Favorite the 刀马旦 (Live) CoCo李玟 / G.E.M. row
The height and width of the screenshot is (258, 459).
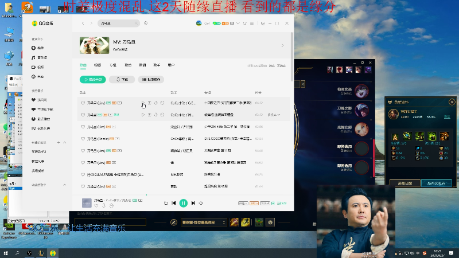pyautogui.click(x=83, y=103)
